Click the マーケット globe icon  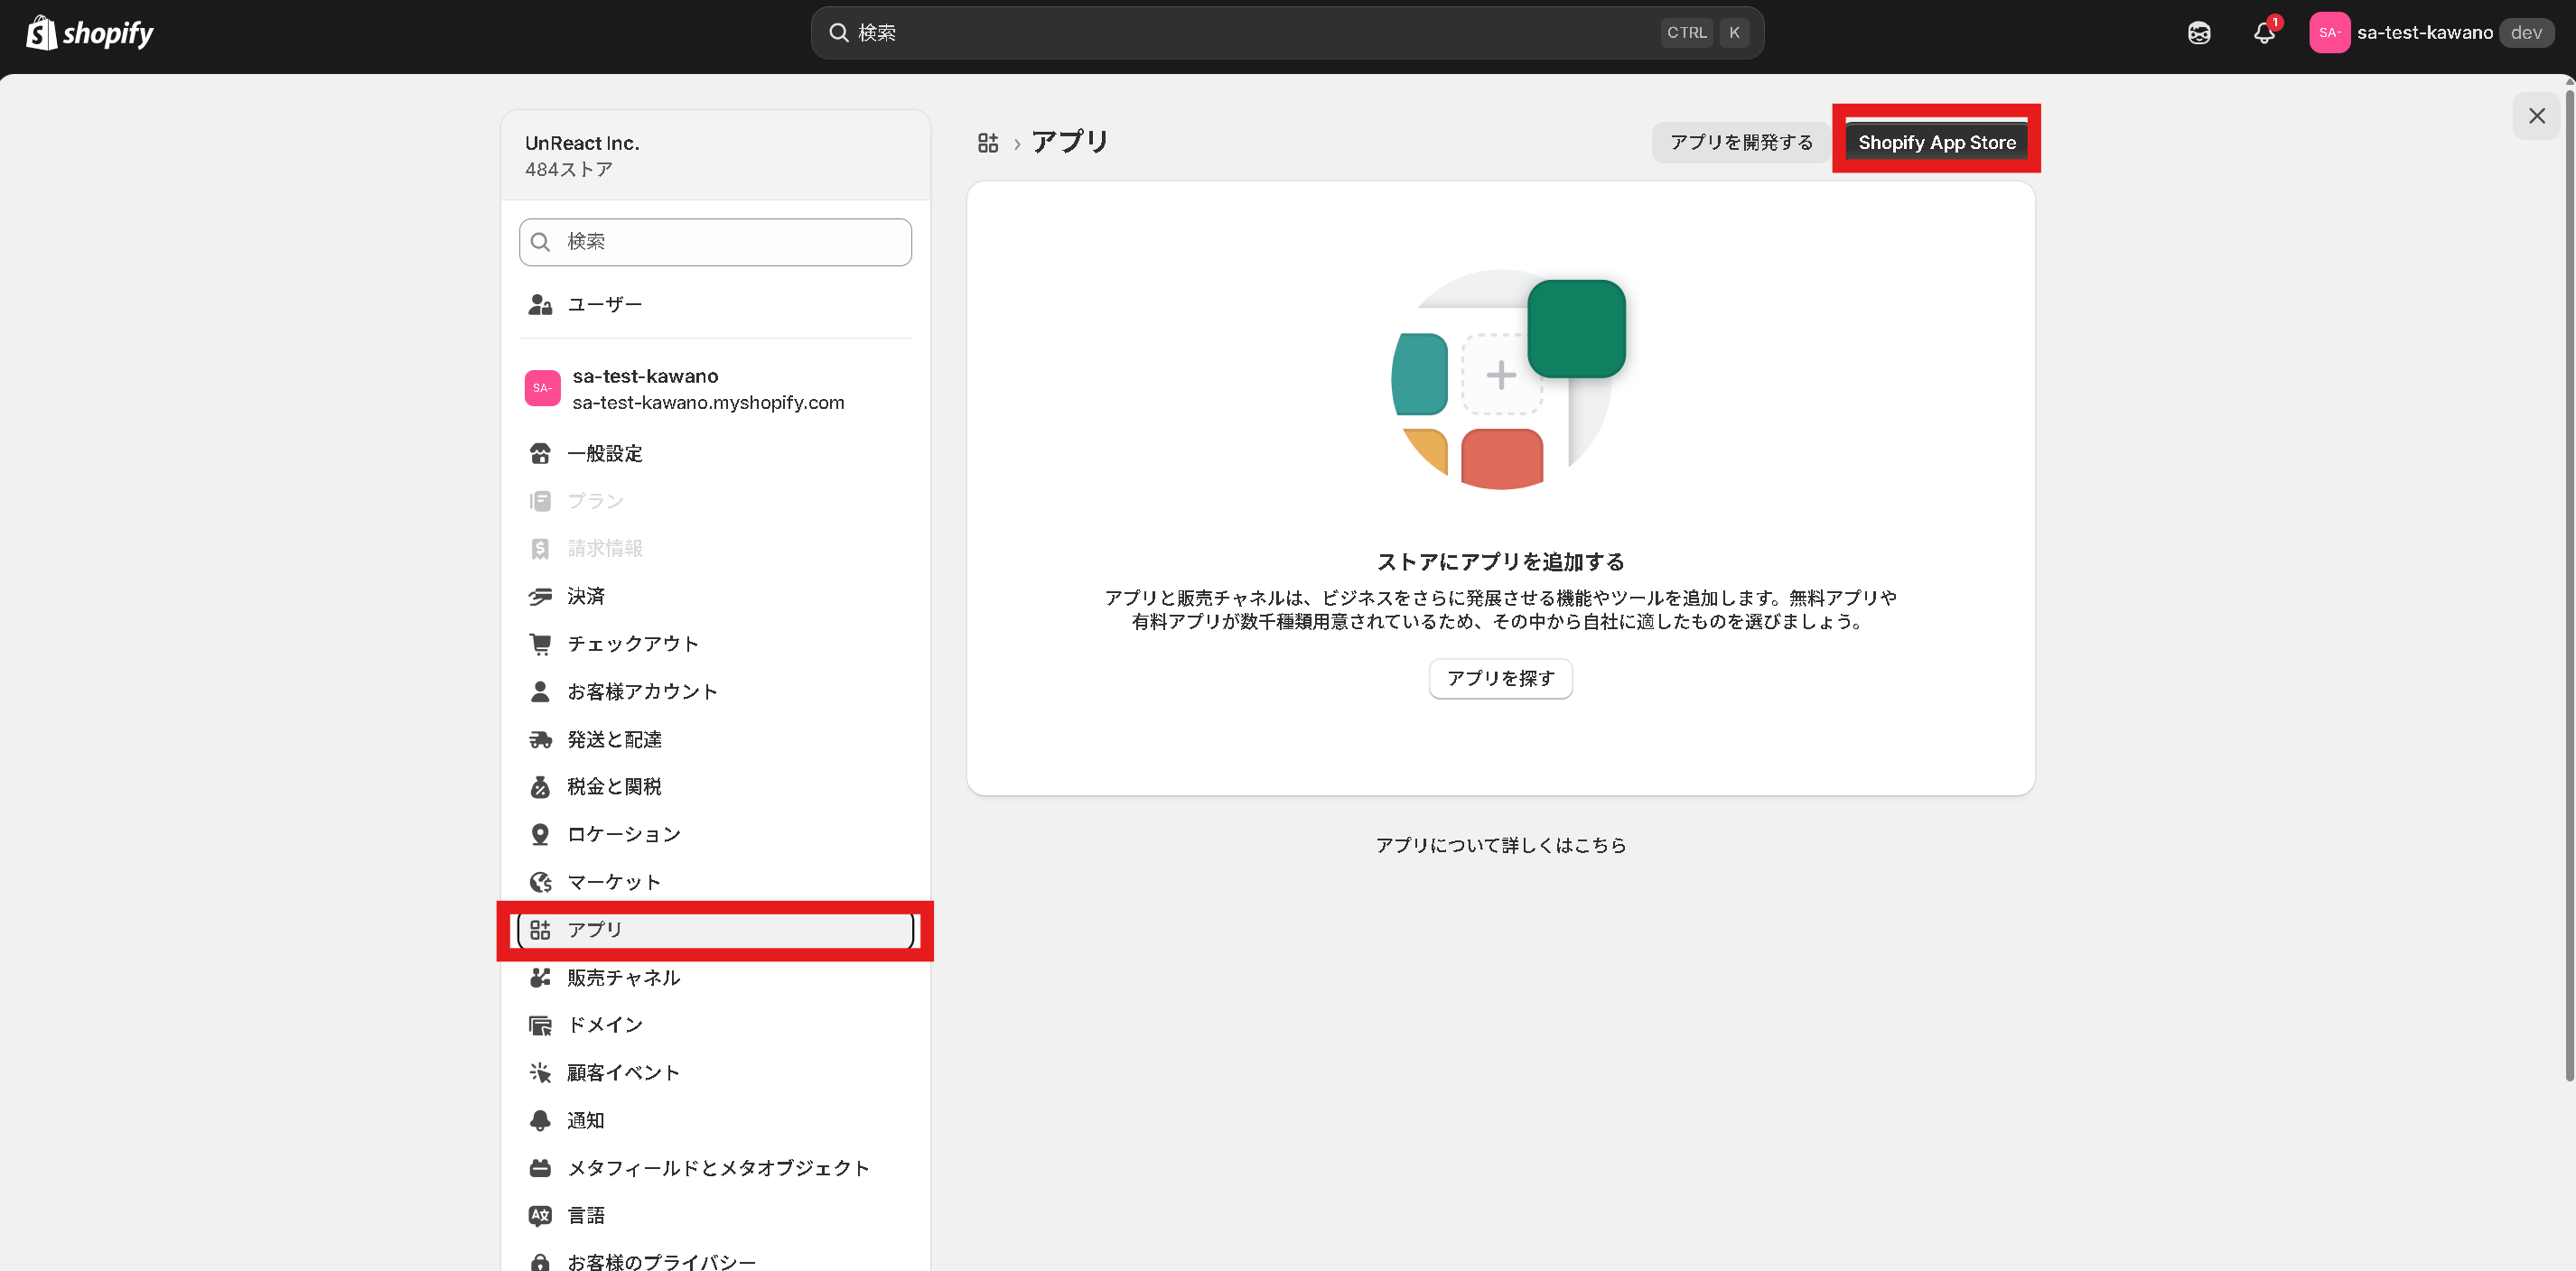tap(540, 882)
